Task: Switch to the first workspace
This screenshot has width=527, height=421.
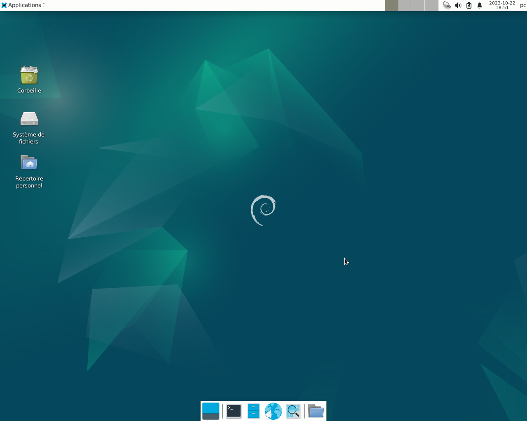Action: pyautogui.click(x=391, y=5)
